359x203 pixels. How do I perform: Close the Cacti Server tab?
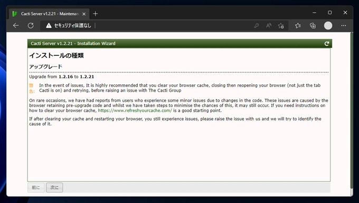[x=84, y=14]
